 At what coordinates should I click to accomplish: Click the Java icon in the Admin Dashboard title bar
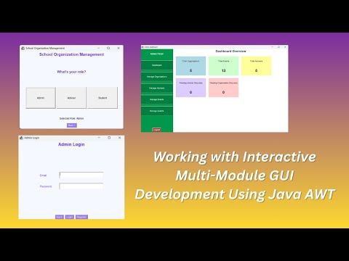pyautogui.click(x=143, y=47)
